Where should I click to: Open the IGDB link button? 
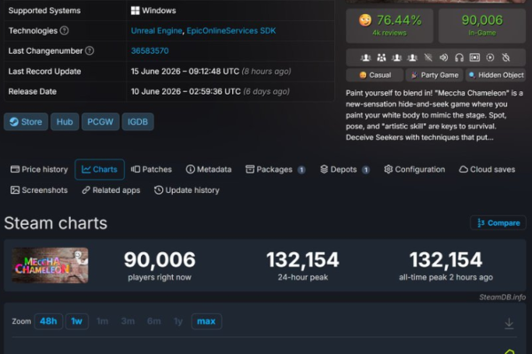[137, 121]
